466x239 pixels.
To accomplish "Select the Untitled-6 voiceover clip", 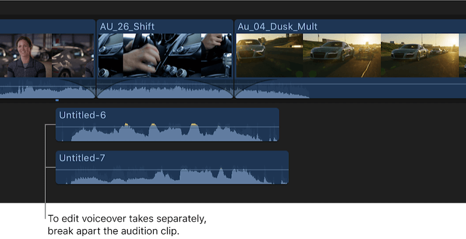I will coord(167,125).
